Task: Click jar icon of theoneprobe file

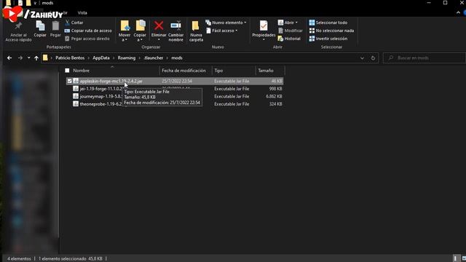Action: 76,104
